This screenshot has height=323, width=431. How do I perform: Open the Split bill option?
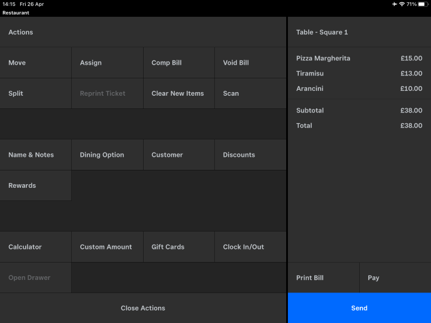coord(35,93)
